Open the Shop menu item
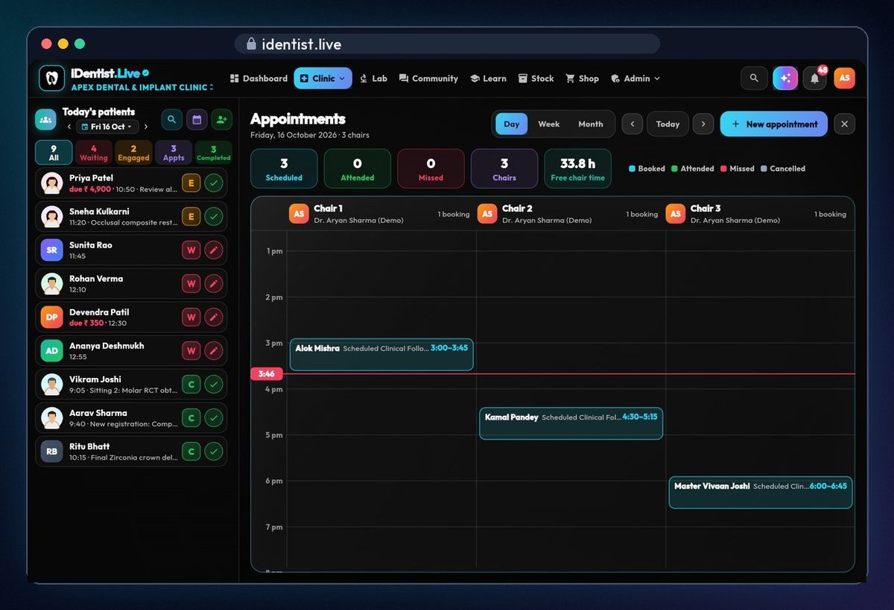 click(x=582, y=78)
